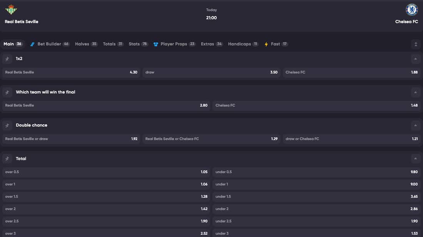Viewport: 423px width, 237px height.
Task: Collapse all markets with the top-right arrows button
Action: [416, 44]
